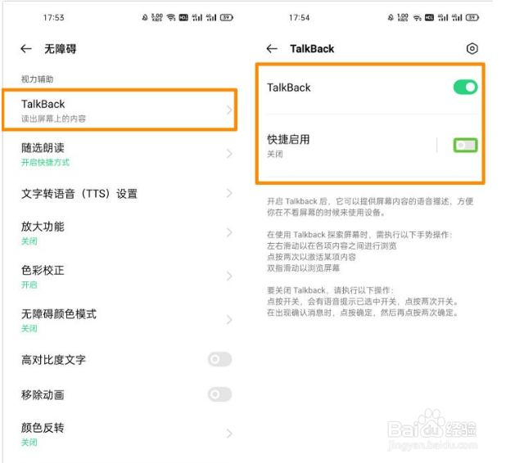Image resolution: width=506 pixels, height=463 pixels.
Task: Expand 色彩校正 chevron
Action: 229,276
